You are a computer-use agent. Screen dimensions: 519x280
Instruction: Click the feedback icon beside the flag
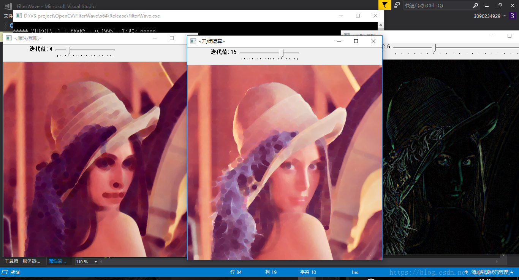coord(397,5)
